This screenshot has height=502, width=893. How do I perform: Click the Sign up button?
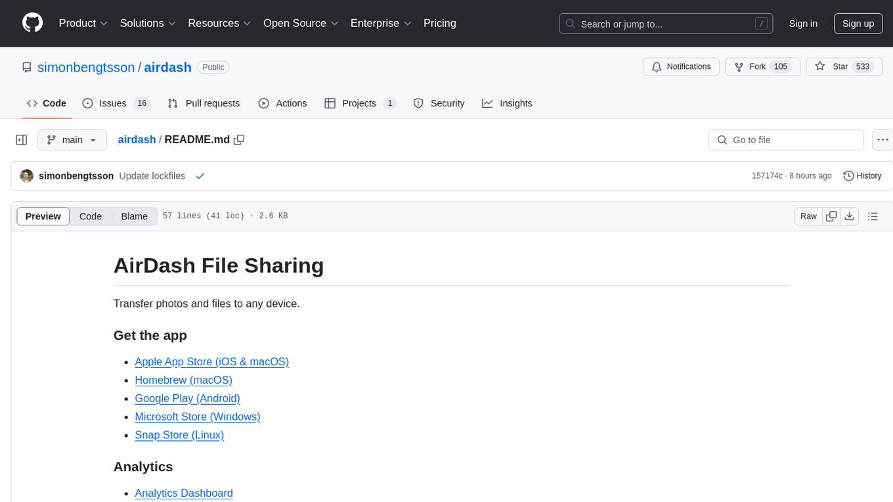coord(858,24)
